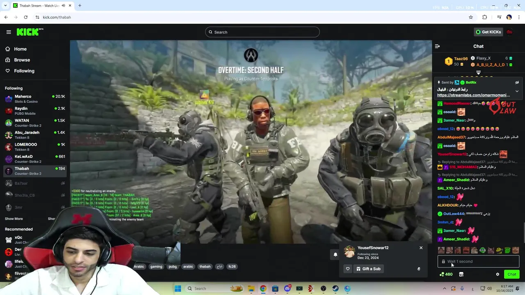Bookmark this page via the star icon
Viewport: 525px width, 295px height.
(x=471, y=17)
